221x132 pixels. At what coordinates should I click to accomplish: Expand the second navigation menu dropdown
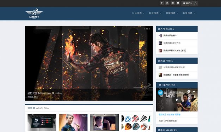[155, 13]
